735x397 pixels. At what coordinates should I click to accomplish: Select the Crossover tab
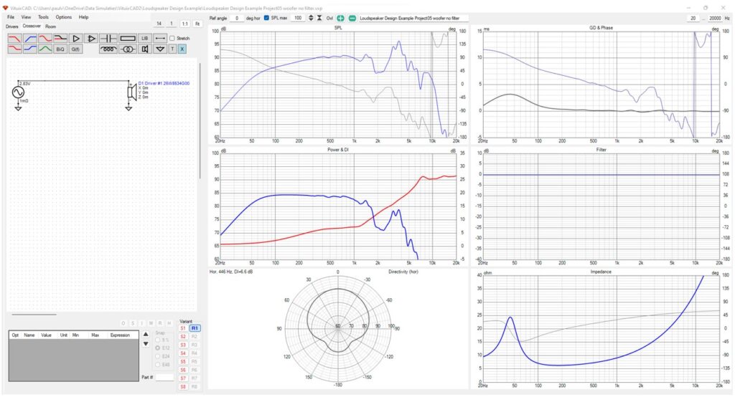(32, 26)
